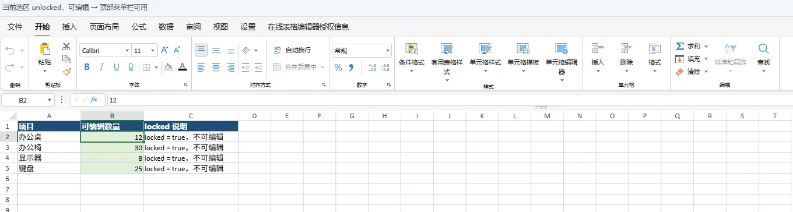This screenshot has width=793, height=212.
Task: Toggle underline formatting
Action: point(116,67)
